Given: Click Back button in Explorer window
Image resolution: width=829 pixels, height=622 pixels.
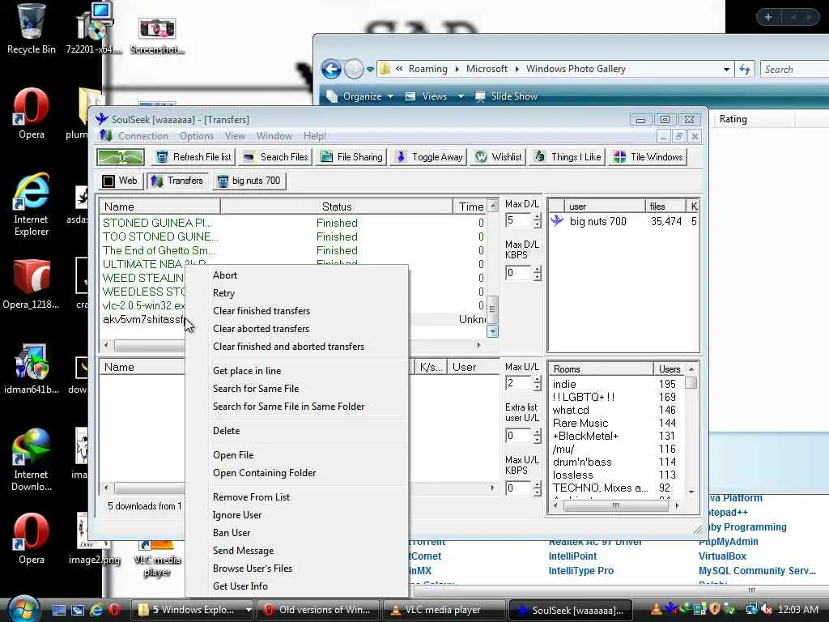Looking at the screenshot, I should [x=331, y=69].
